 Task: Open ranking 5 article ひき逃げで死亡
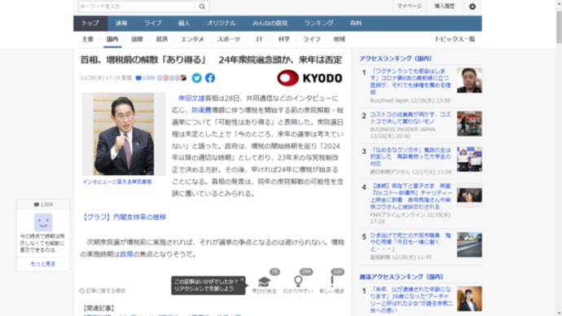coord(411,242)
